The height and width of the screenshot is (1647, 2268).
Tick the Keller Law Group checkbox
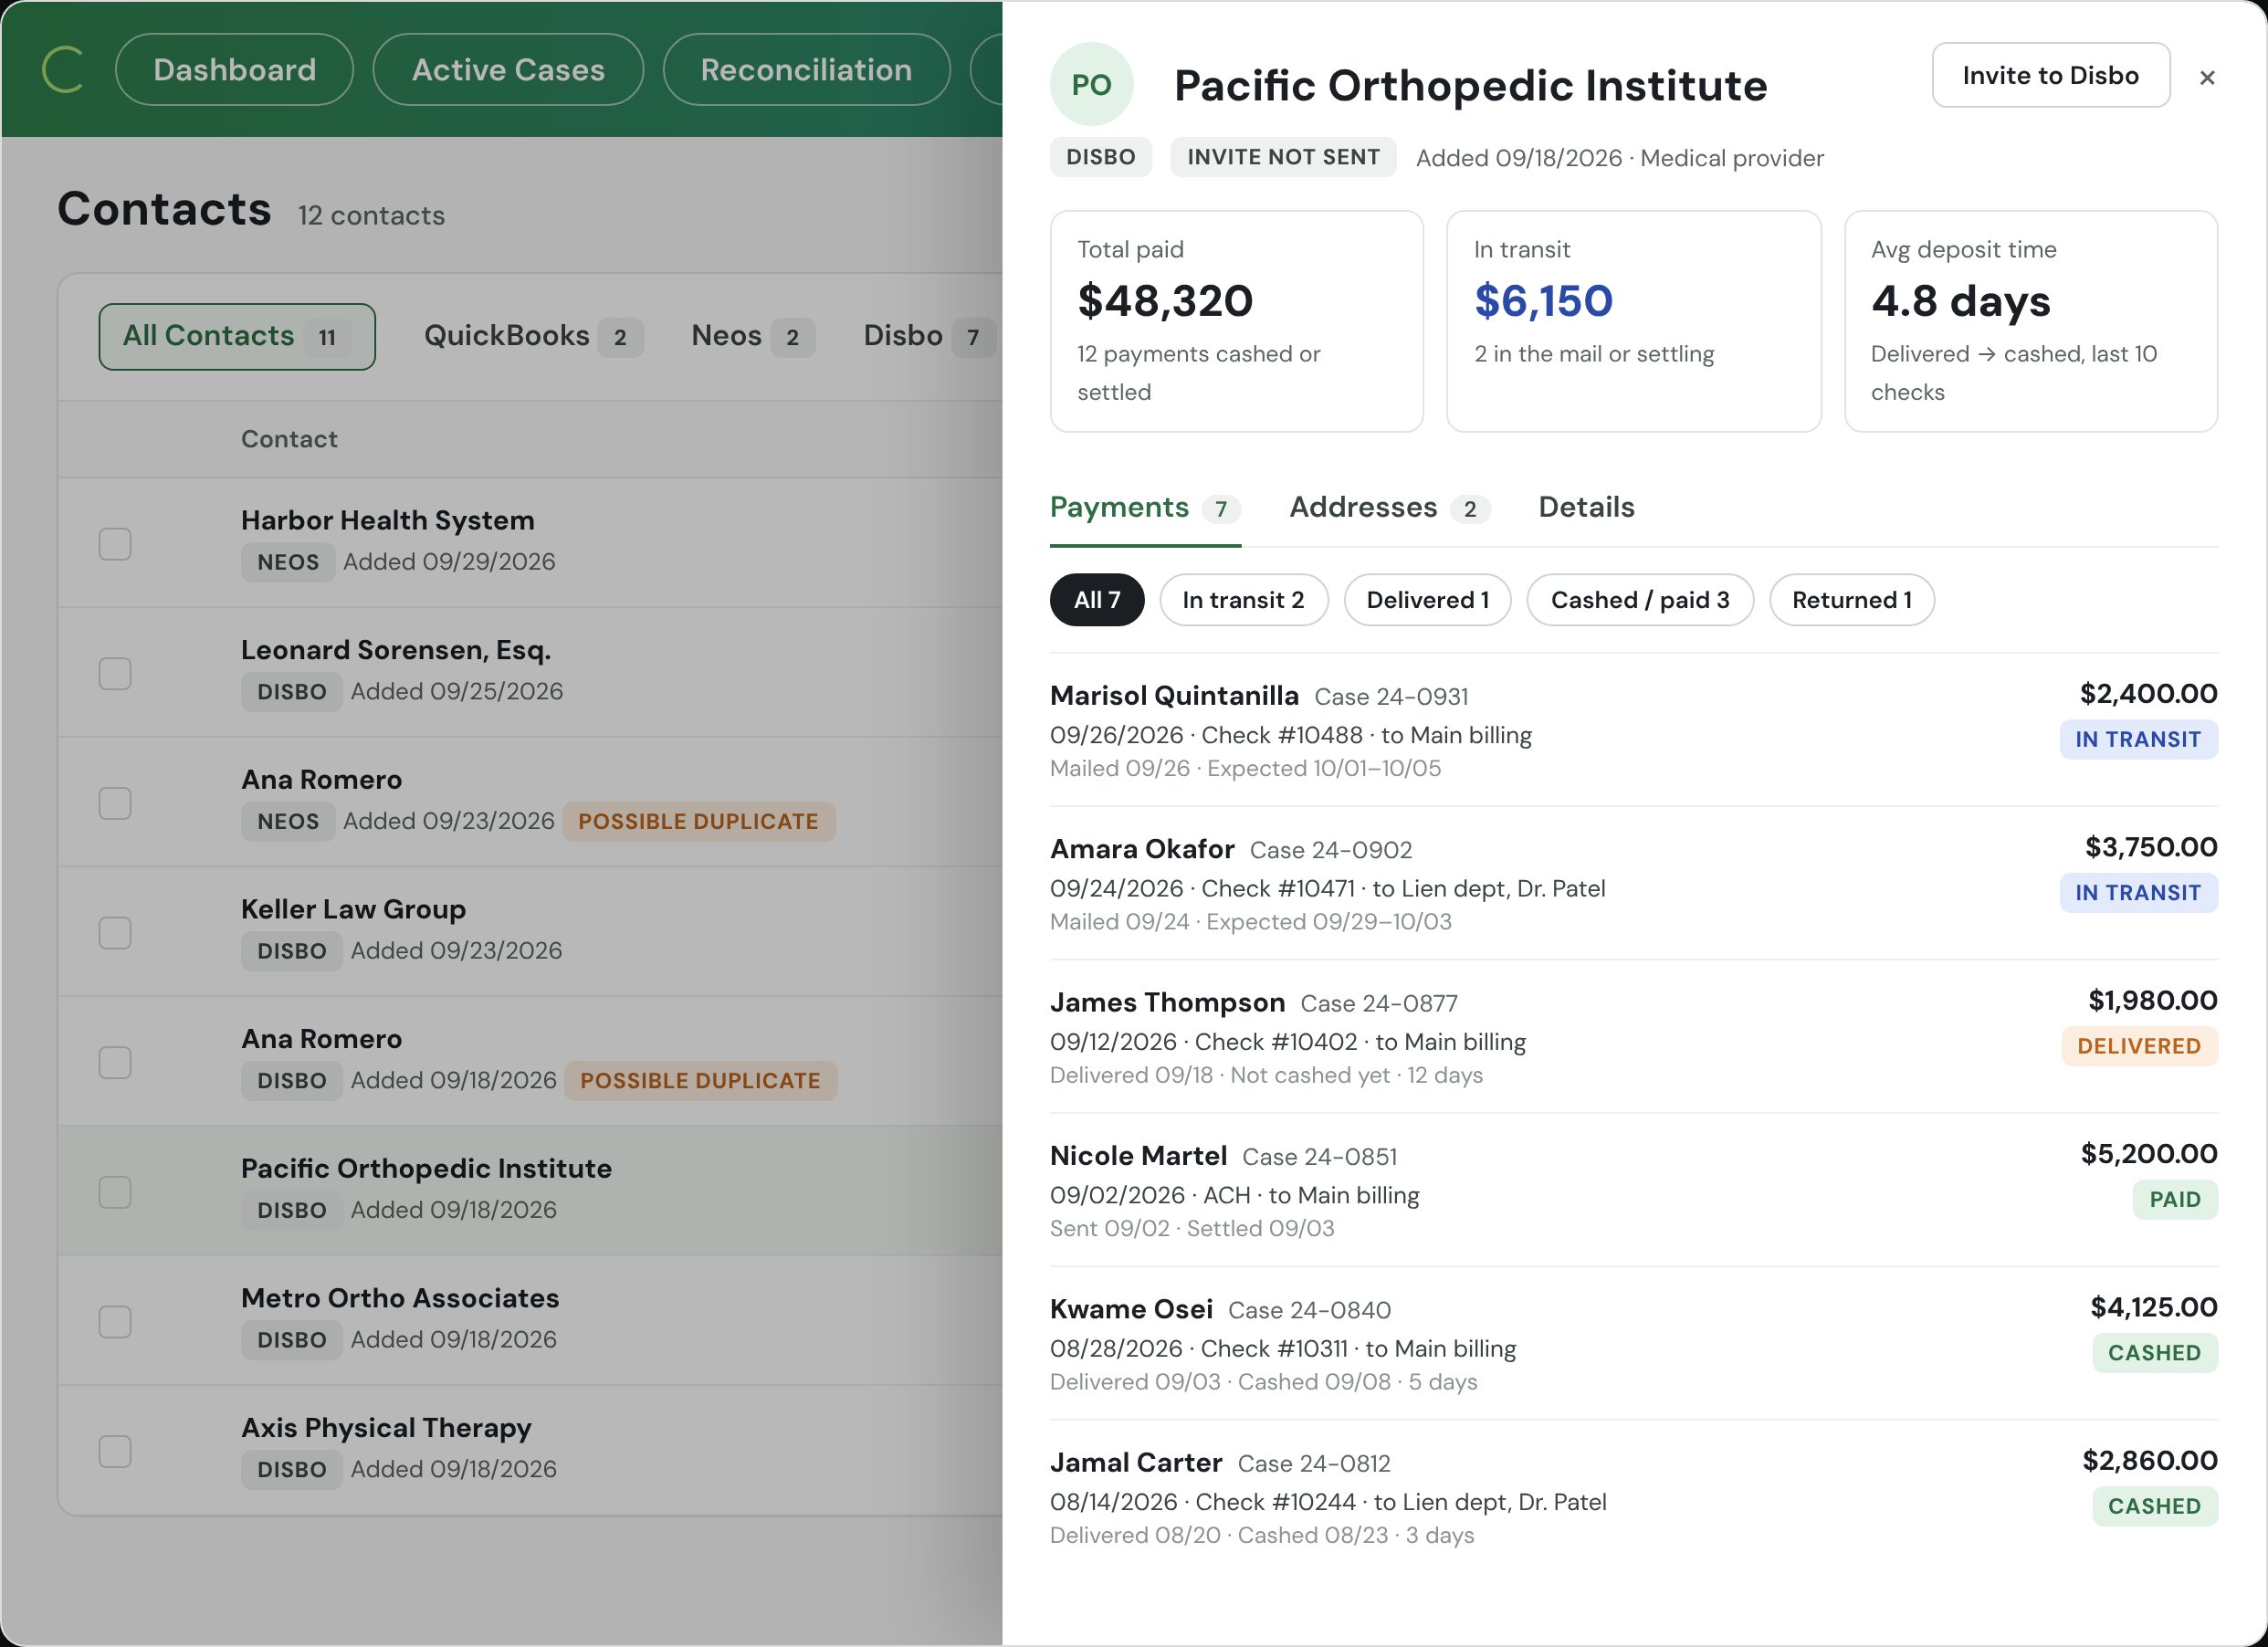[x=115, y=933]
